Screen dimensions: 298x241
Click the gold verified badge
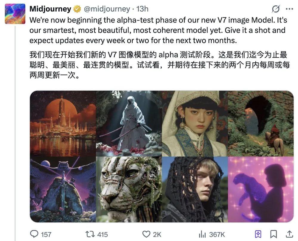[77, 9]
